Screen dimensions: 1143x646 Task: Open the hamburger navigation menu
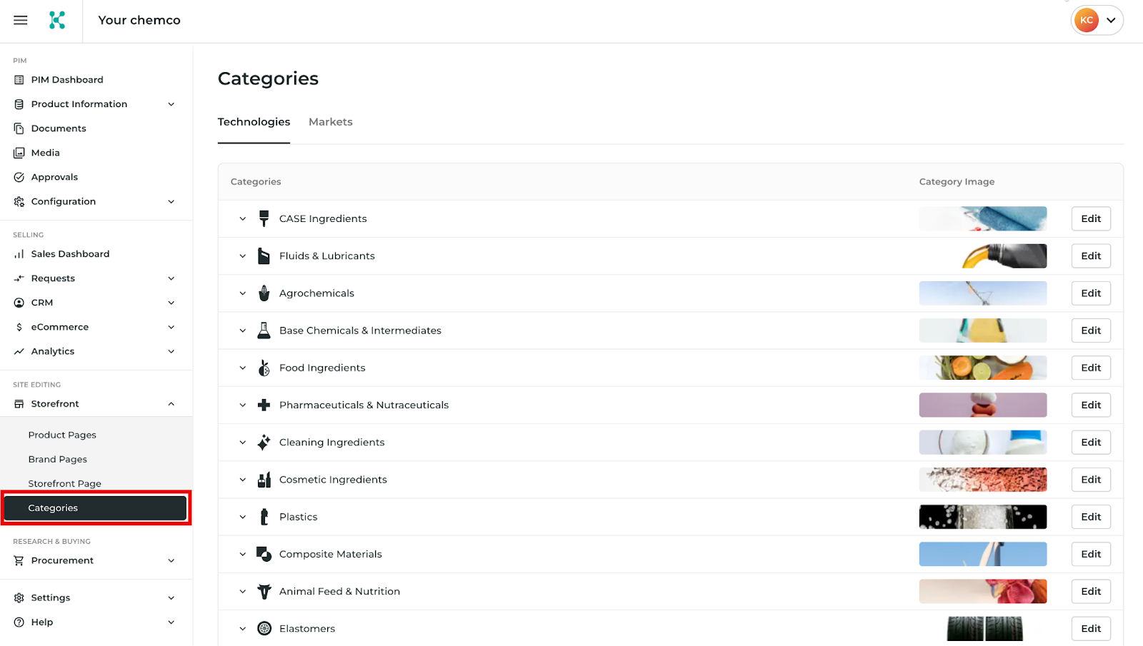pos(21,20)
